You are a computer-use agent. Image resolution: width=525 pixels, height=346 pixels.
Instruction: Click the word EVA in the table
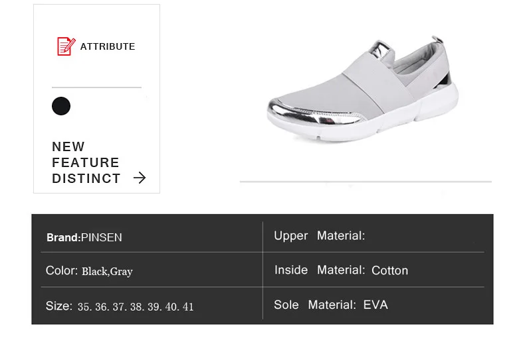click(x=375, y=305)
